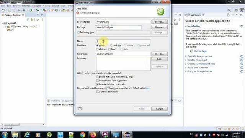Click the Eclipse icon in the taskbar

pyautogui.click(x=127, y=135)
